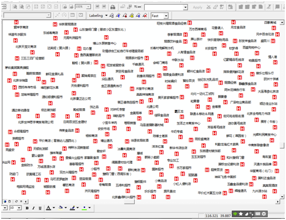Screen dimensions: 286x220
Task: Expand the Fast label engine dropdown
Action: click(166, 16)
